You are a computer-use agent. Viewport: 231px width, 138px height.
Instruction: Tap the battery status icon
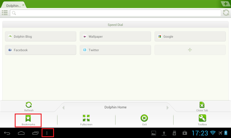coord(226,133)
